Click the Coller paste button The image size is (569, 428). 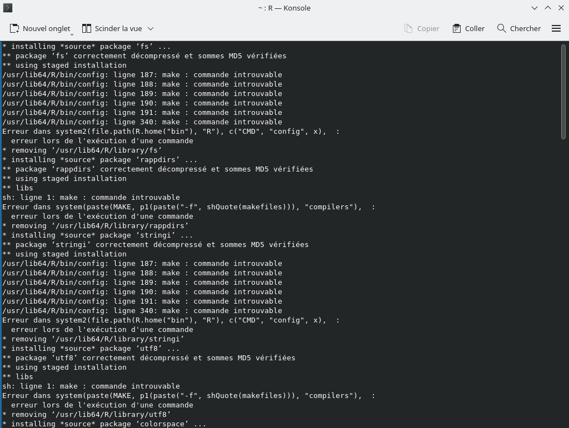tap(468, 29)
